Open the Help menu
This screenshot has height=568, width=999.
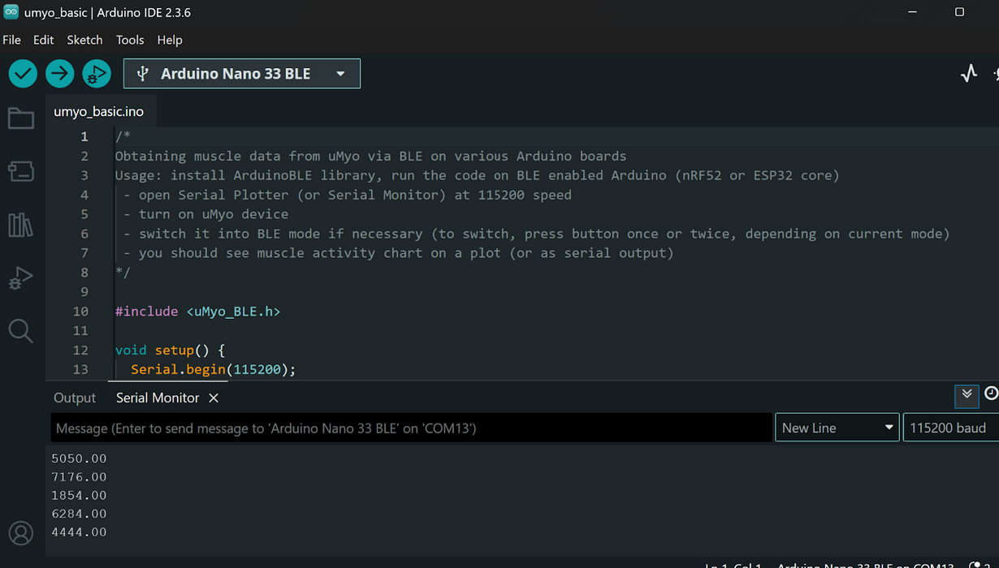170,40
